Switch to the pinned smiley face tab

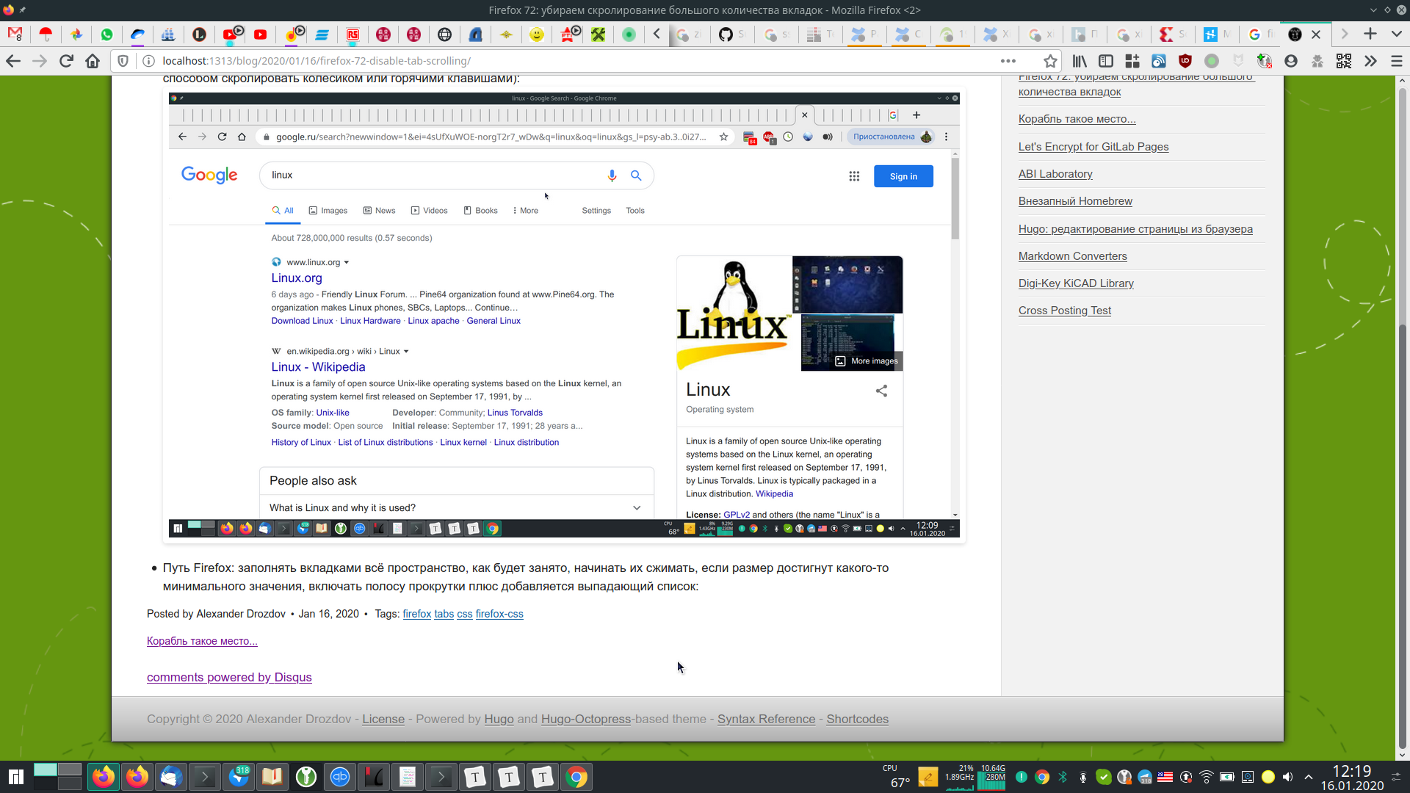coord(537,34)
